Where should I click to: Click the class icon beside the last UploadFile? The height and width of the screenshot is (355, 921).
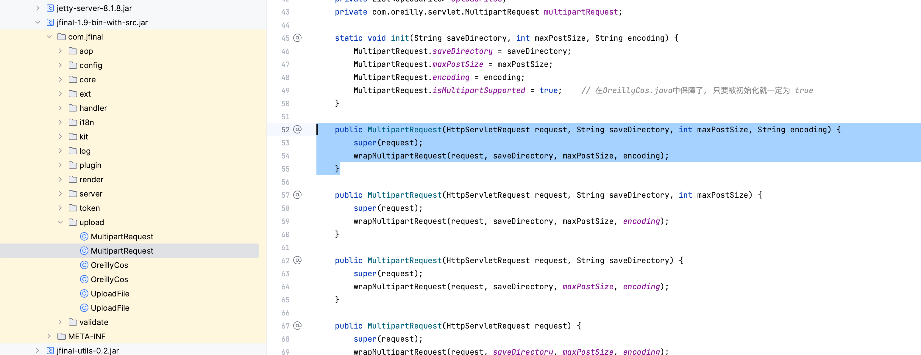coord(84,308)
